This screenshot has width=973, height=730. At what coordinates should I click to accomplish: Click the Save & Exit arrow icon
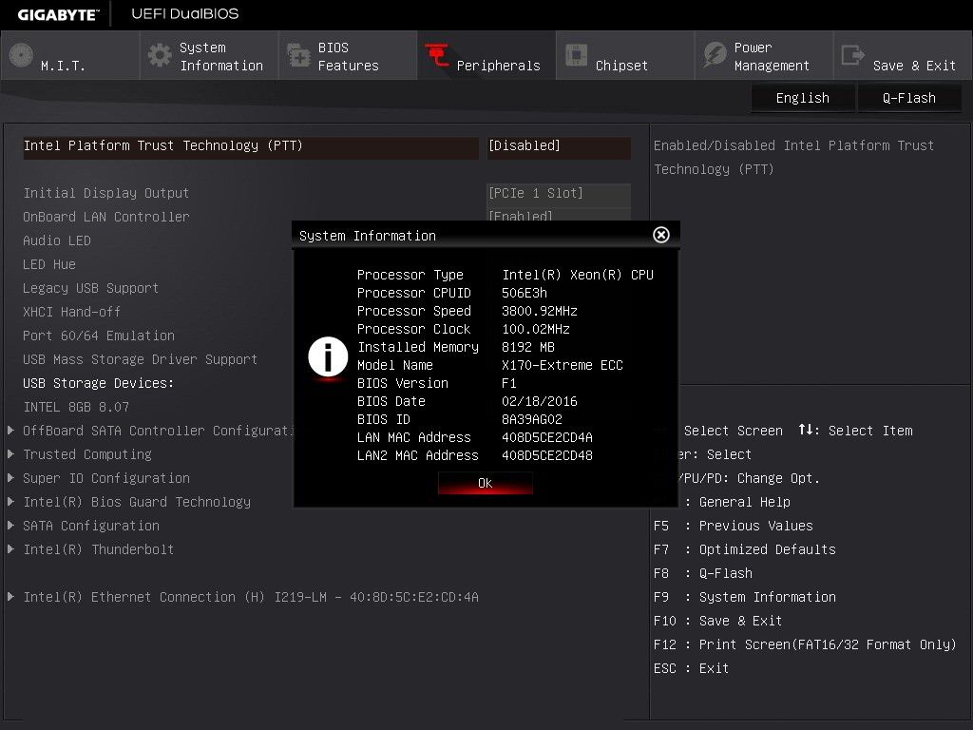click(852, 55)
